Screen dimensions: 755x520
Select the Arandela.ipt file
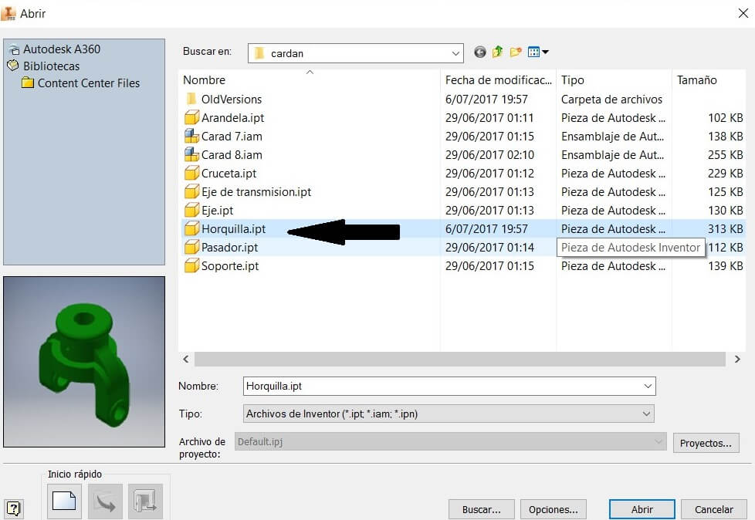225,118
